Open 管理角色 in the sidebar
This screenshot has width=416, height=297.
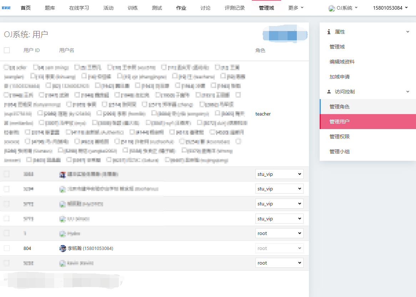[x=339, y=107]
